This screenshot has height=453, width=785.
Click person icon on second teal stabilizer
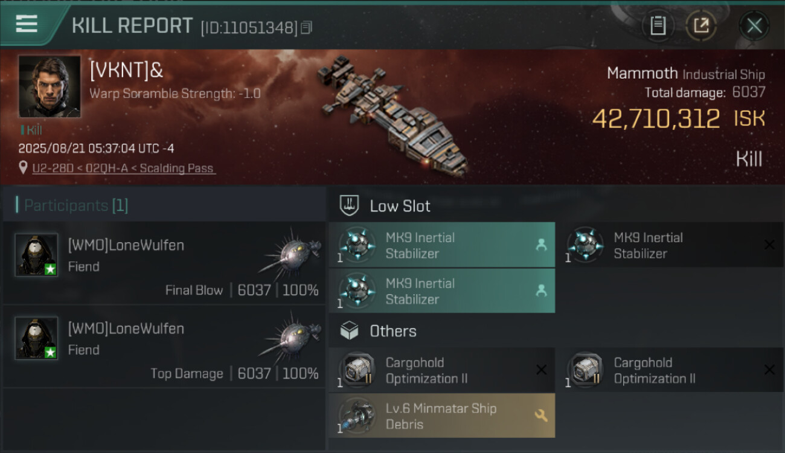[541, 291]
